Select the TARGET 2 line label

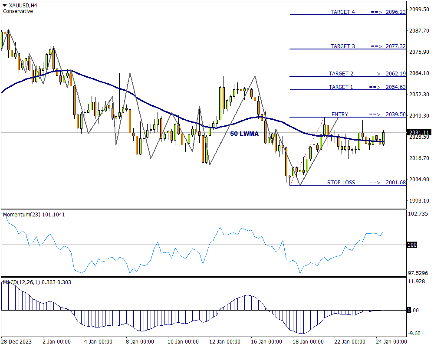(341, 73)
